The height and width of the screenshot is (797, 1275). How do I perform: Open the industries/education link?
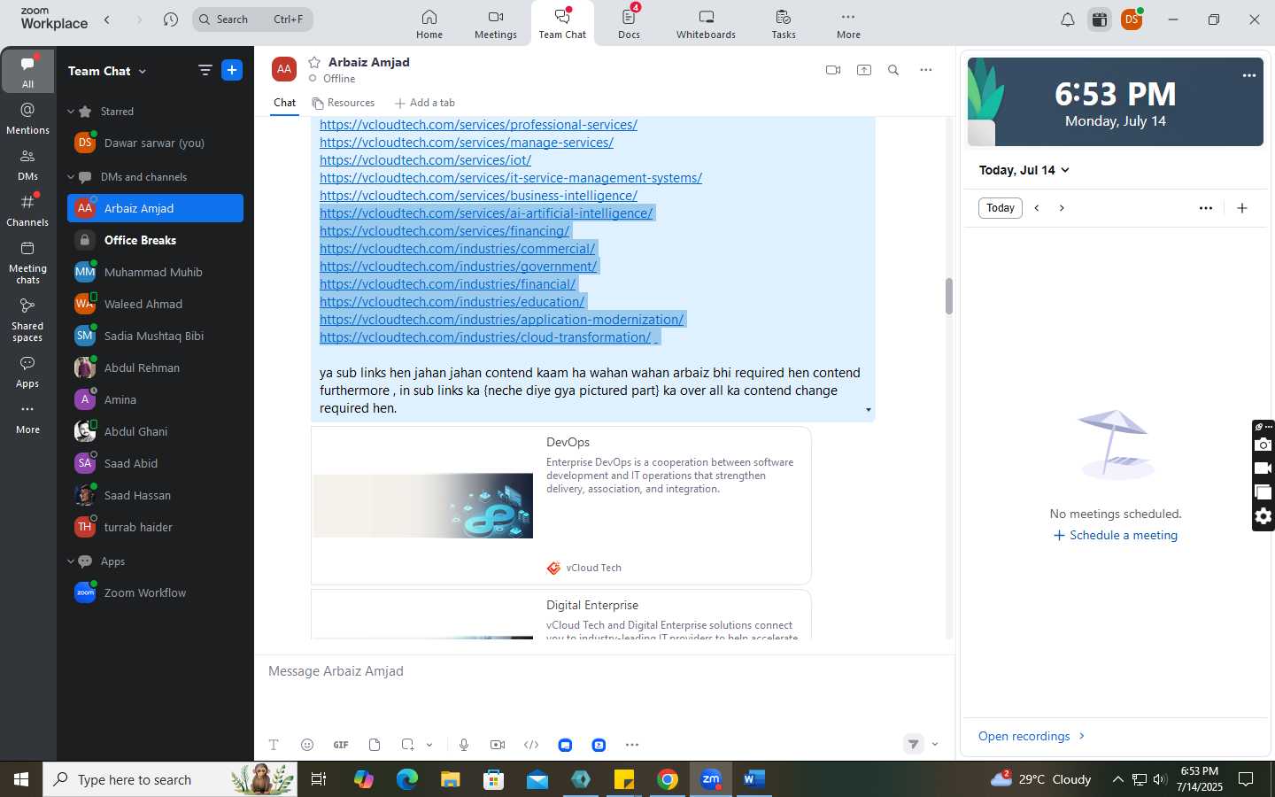(x=452, y=302)
